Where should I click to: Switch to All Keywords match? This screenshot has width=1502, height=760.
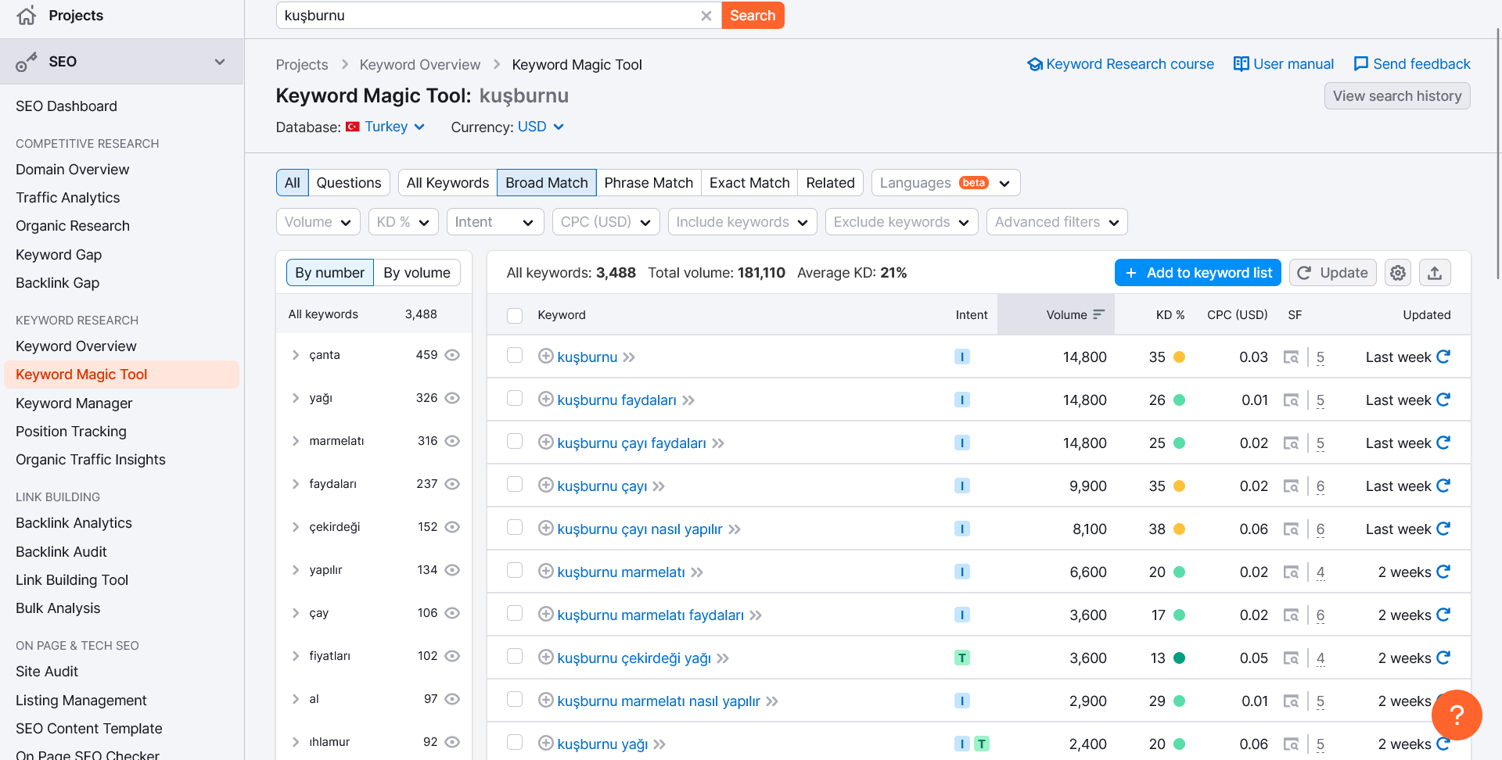[x=447, y=183]
